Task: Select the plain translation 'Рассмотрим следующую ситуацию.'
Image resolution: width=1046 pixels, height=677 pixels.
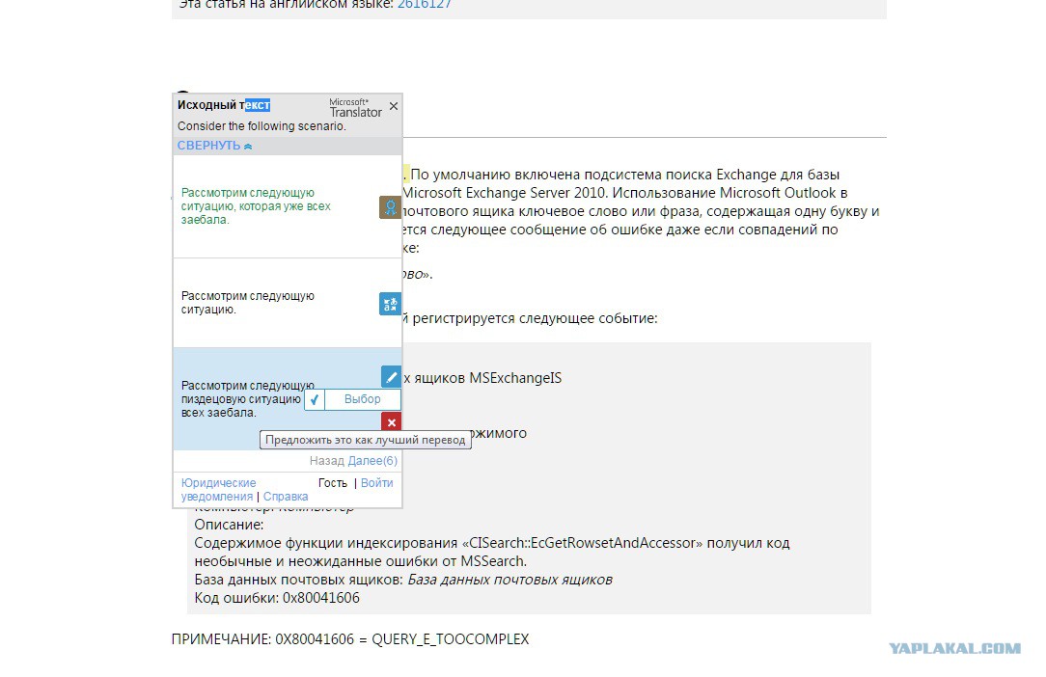Action: coord(247,303)
